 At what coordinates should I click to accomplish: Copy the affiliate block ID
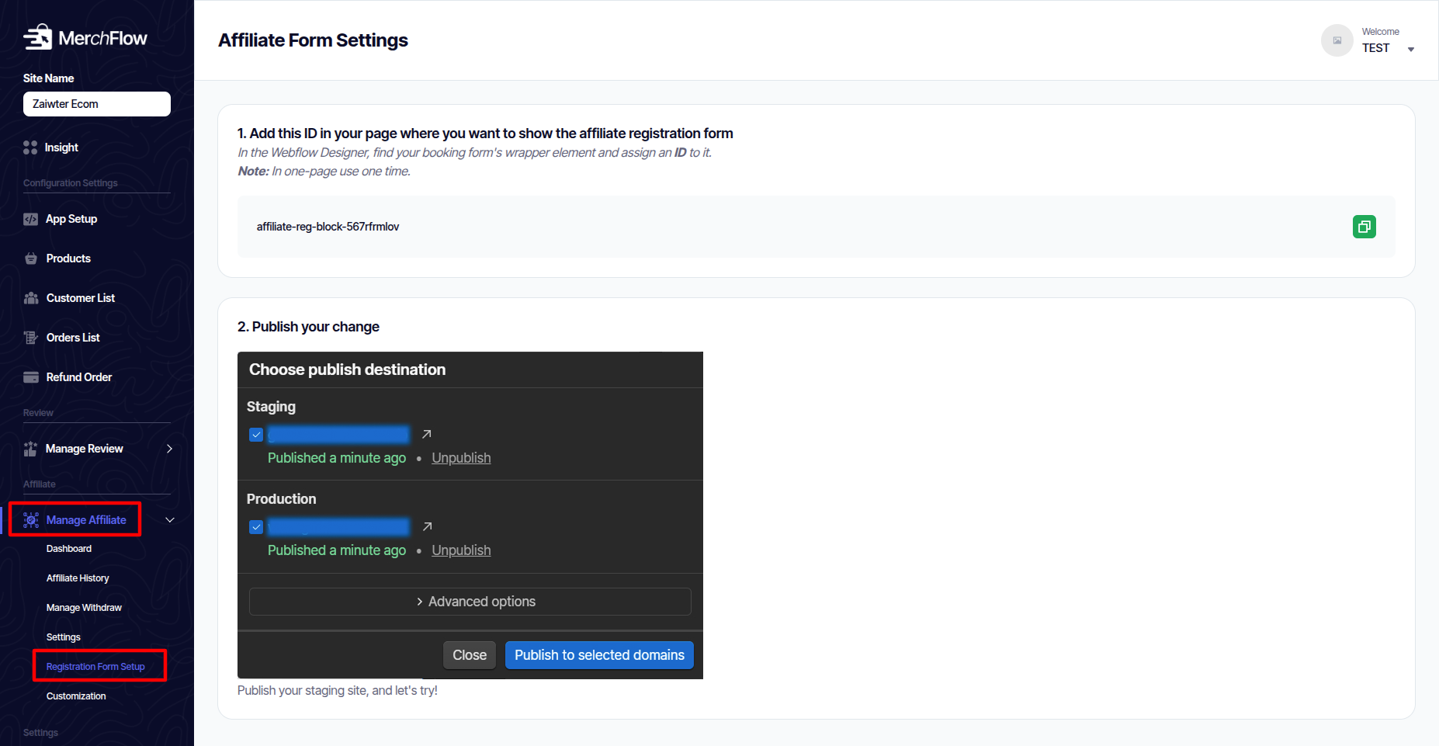pyautogui.click(x=1364, y=227)
